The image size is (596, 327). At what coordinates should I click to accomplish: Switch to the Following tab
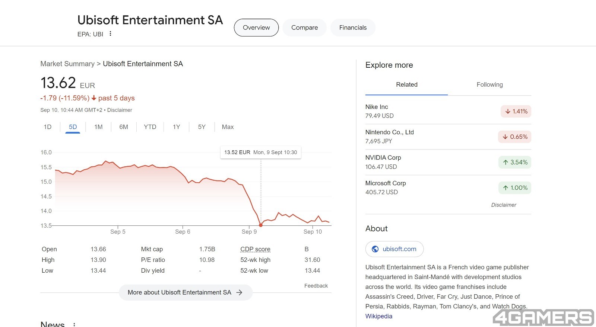pyautogui.click(x=489, y=85)
